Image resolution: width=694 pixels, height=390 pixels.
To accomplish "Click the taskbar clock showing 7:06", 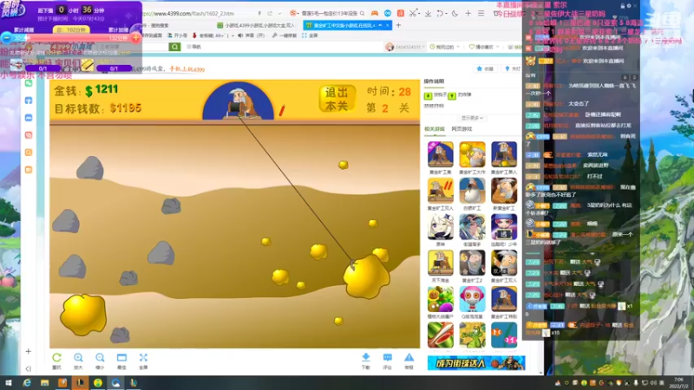I will tap(678, 383).
